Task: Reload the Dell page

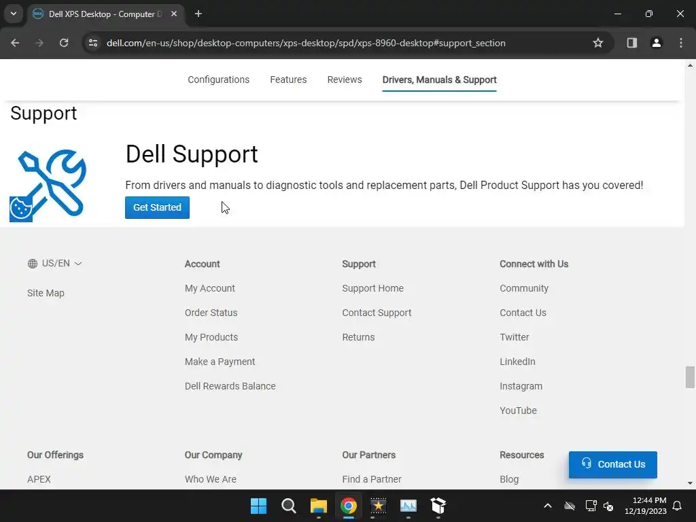Action: [x=64, y=43]
